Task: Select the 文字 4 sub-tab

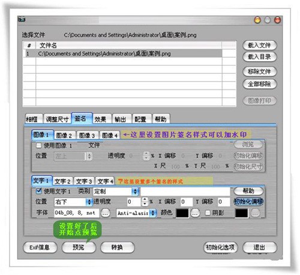Action: point(105,181)
